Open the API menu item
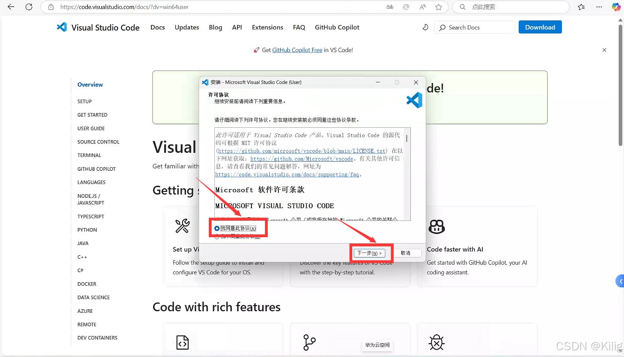This screenshot has width=624, height=357. (x=237, y=27)
